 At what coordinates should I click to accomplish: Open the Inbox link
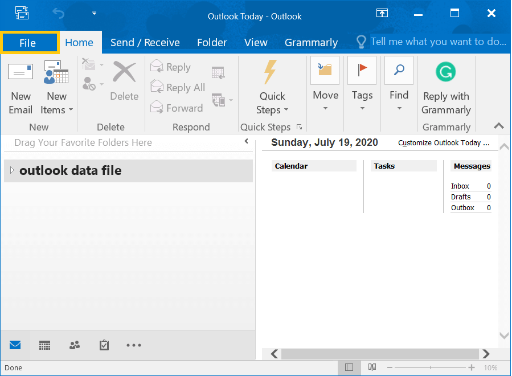coord(460,186)
